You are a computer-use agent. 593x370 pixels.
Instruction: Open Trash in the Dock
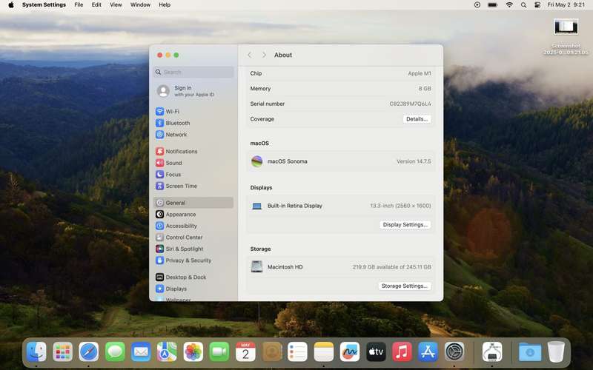coord(556,352)
